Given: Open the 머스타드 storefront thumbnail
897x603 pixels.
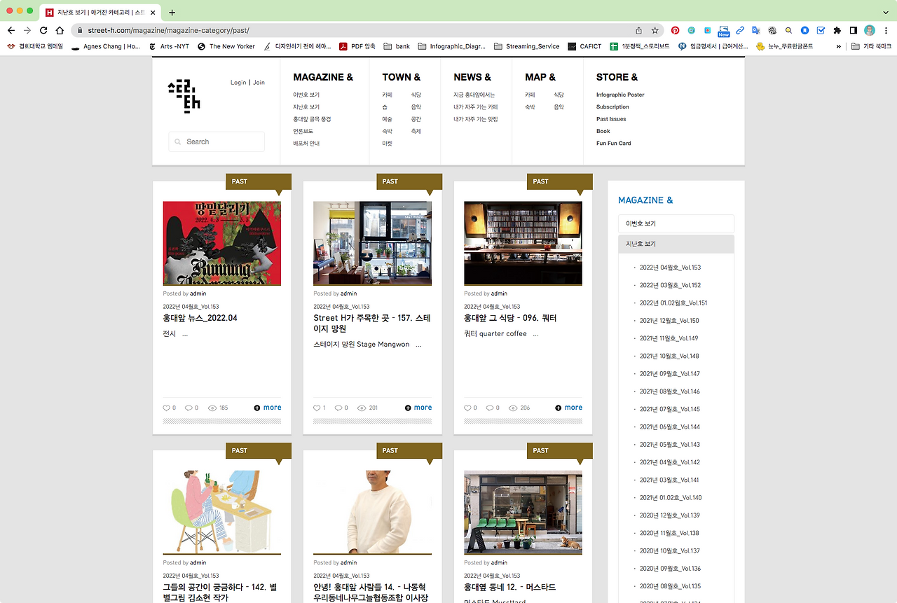Looking at the screenshot, I should coord(523,512).
